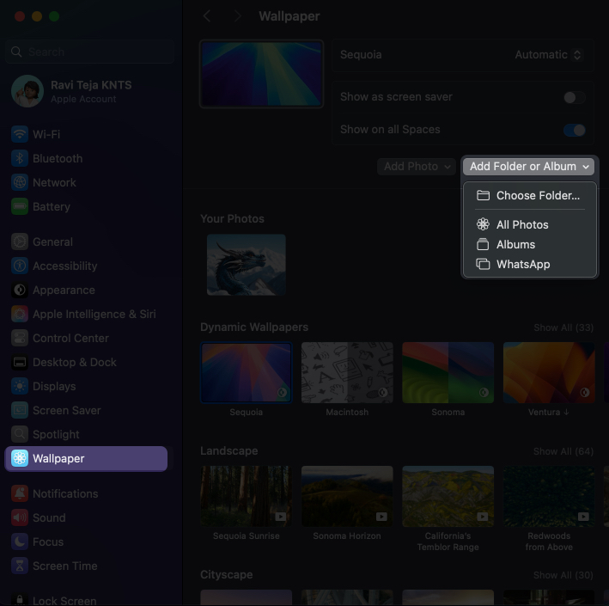Select the Wallpaper flower icon

tap(20, 459)
